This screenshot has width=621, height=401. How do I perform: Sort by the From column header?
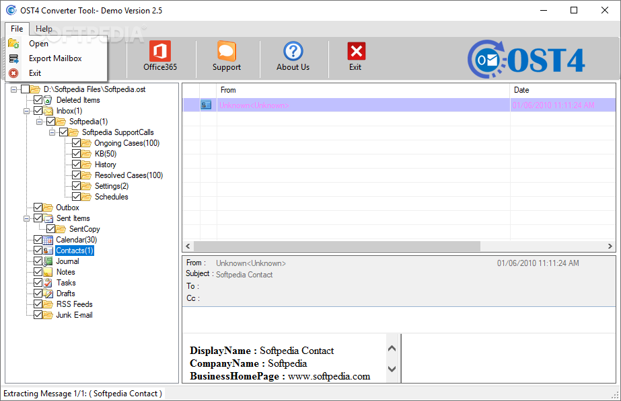click(x=363, y=90)
